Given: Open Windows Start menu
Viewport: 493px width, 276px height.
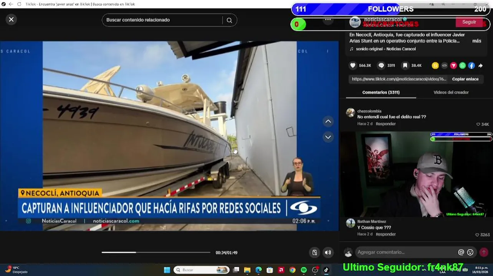Looking at the screenshot, I should click(x=167, y=270).
